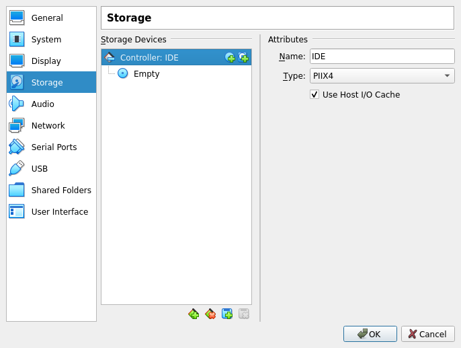Open the Serial Ports settings page
The width and height of the screenshot is (461, 348).
[54, 147]
